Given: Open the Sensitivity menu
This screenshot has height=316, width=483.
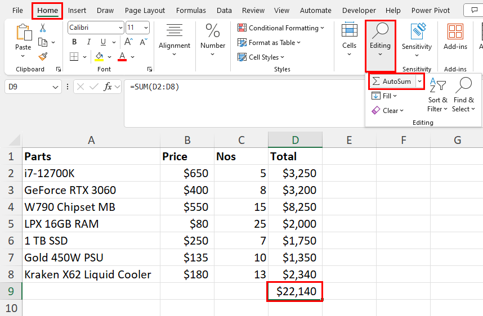Looking at the screenshot, I should click(x=417, y=40).
